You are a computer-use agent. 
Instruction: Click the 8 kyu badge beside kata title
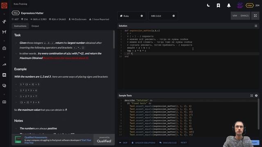(16, 13)
